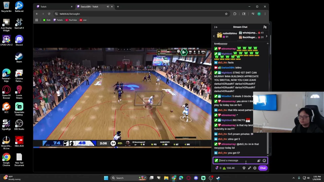Click DariusGBN username in chat
The width and height of the screenshot is (324, 182).
227,67
